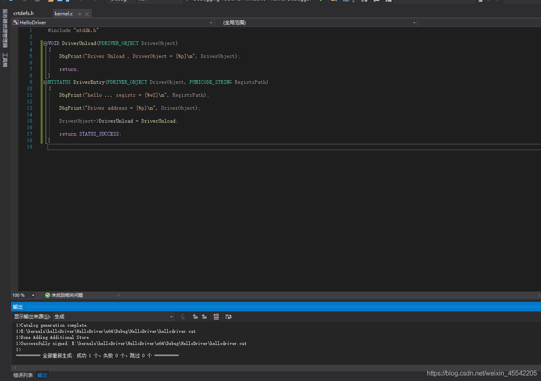This screenshot has height=381, width=541.
Task: Open the 工具箱 side panel
Action: coord(5,60)
